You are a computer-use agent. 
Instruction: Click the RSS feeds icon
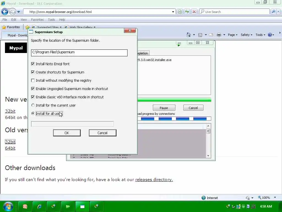pos(200,35)
